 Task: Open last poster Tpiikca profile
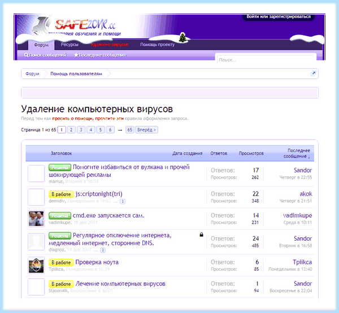302,262
